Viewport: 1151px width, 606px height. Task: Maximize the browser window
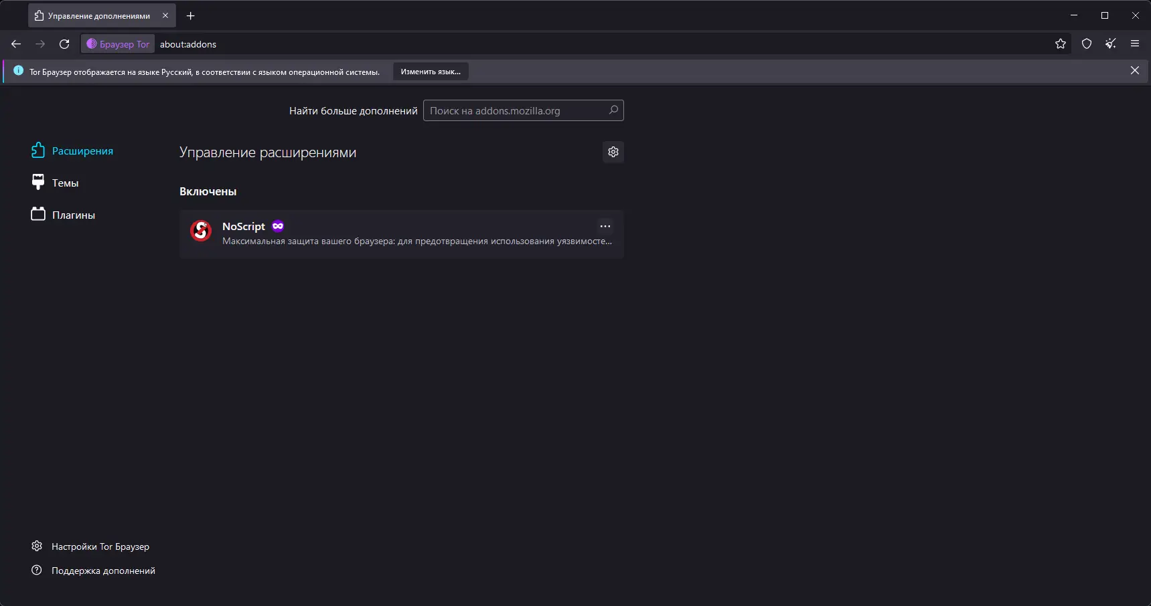(x=1105, y=15)
